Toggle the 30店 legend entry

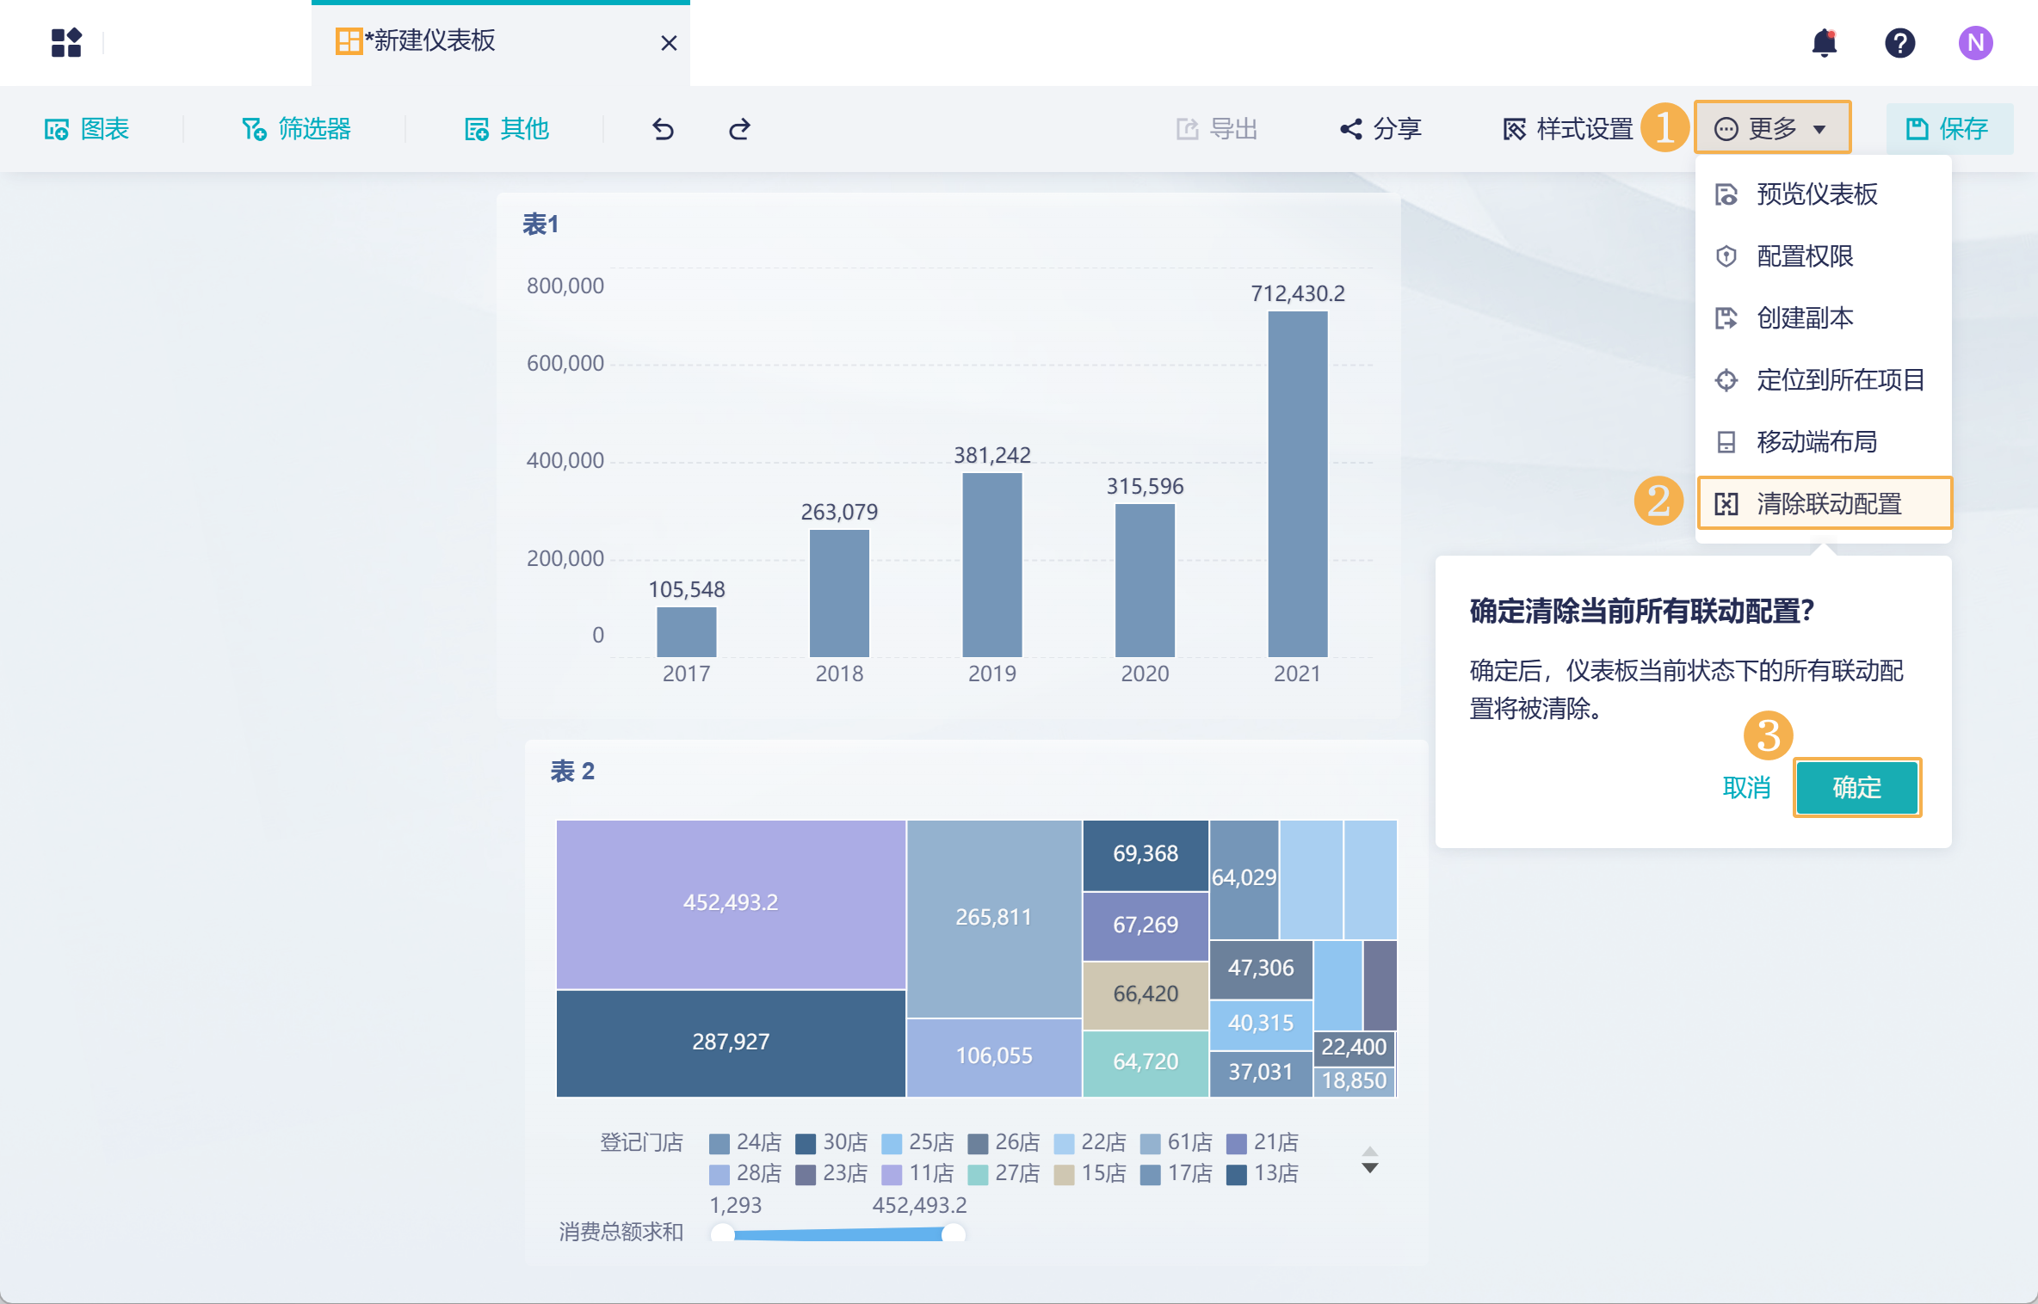pos(831,1142)
